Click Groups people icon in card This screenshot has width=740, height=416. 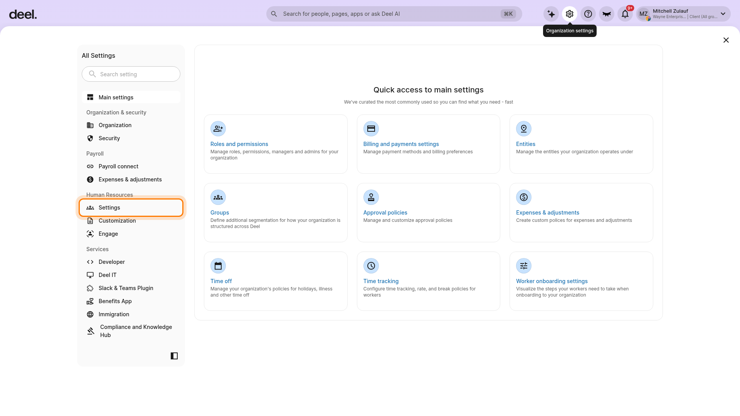pos(218,197)
